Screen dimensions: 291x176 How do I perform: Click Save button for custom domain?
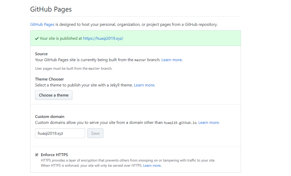point(95,133)
